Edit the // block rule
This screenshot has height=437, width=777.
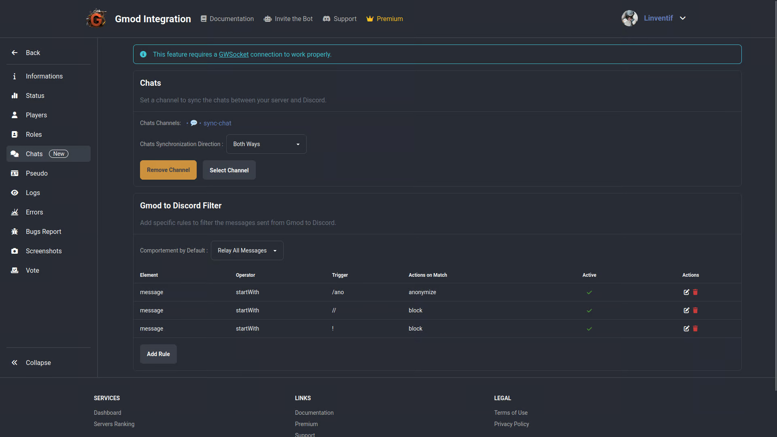click(686, 310)
